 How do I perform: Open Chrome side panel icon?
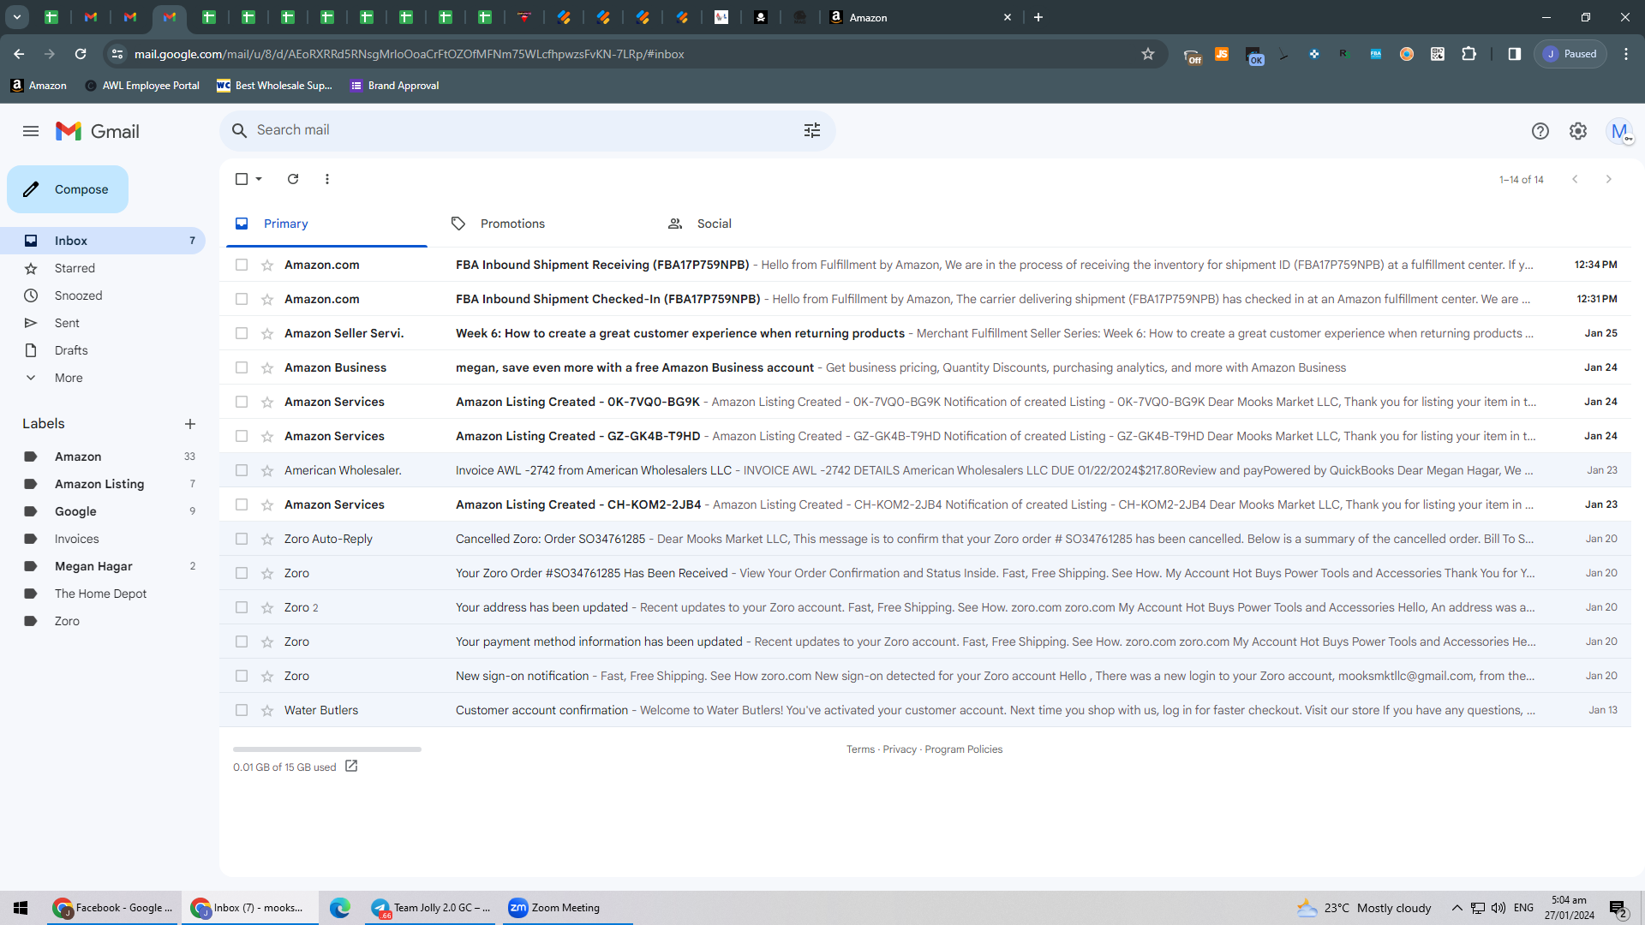coord(1514,54)
